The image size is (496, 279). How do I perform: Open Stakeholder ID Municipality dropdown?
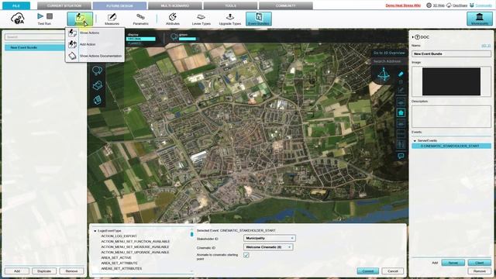(269, 238)
